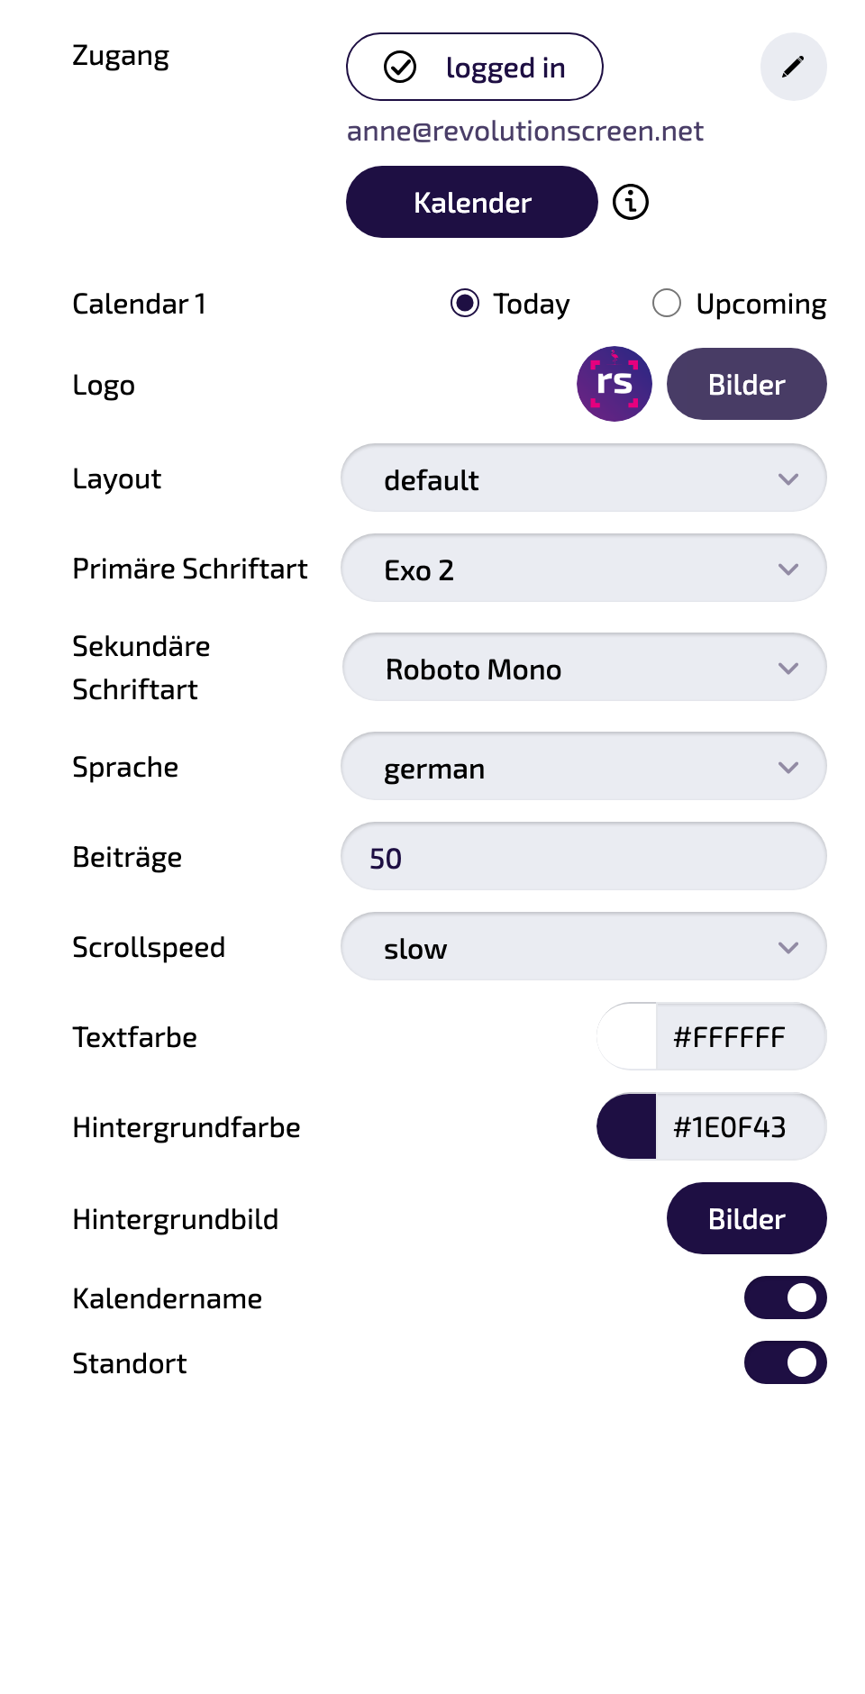Select the Upcoming radio button

[667, 303]
